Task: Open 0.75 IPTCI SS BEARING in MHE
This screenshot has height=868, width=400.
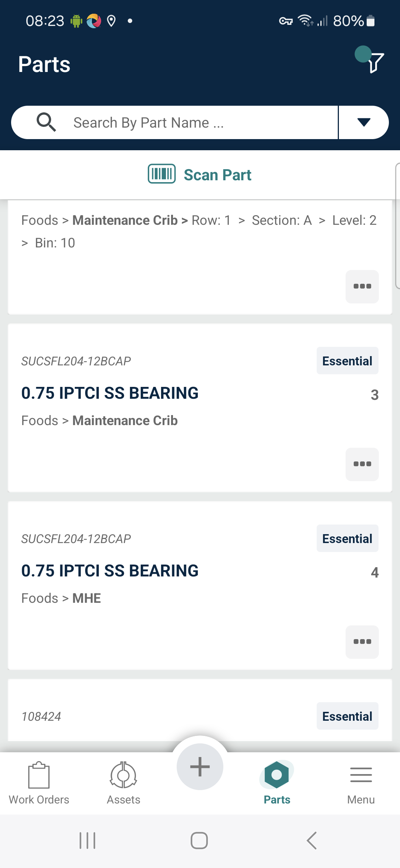Action: pos(110,571)
